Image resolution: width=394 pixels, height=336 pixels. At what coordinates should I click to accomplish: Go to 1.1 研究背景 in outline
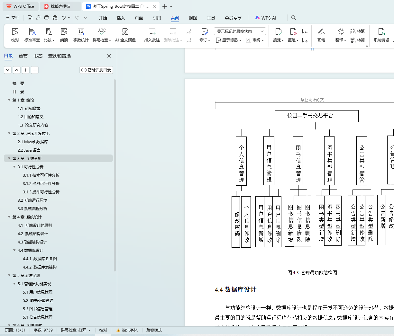(x=29, y=108)
